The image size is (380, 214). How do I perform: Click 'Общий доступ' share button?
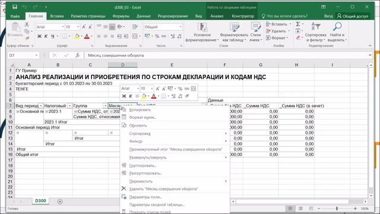[x=353, y=16]
